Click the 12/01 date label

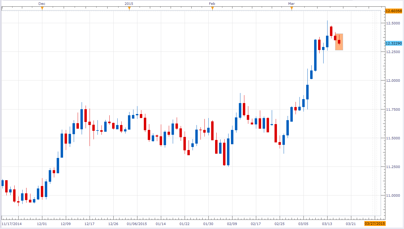coord(42,224)
